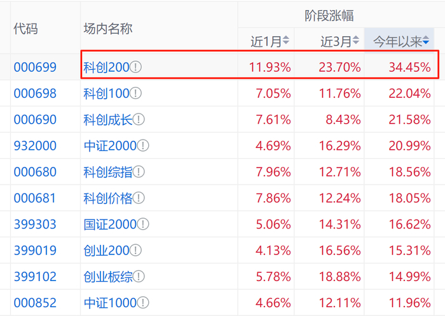Select the 11.93% one-month value
Screen dimensions: 445x316
[270, 67]
